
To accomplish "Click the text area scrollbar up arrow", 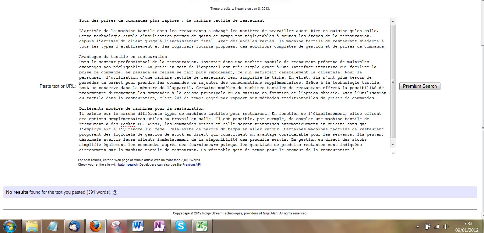I will pyautogui.click(x=393, y=21).
